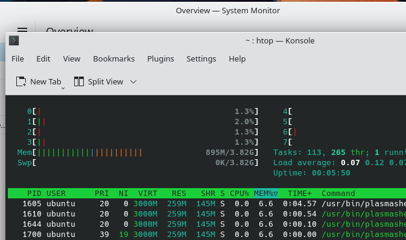Select process row with PID 1610
The width and height of the screenshot is (406, 240).
207,214
